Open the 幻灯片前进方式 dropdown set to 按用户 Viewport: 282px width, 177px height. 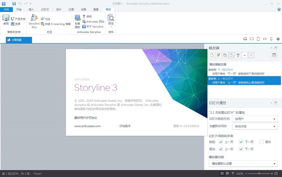[256, 119]
